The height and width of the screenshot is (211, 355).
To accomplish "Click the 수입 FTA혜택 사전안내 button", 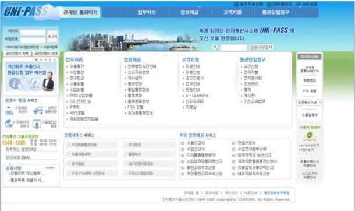I will click(92, 173).
